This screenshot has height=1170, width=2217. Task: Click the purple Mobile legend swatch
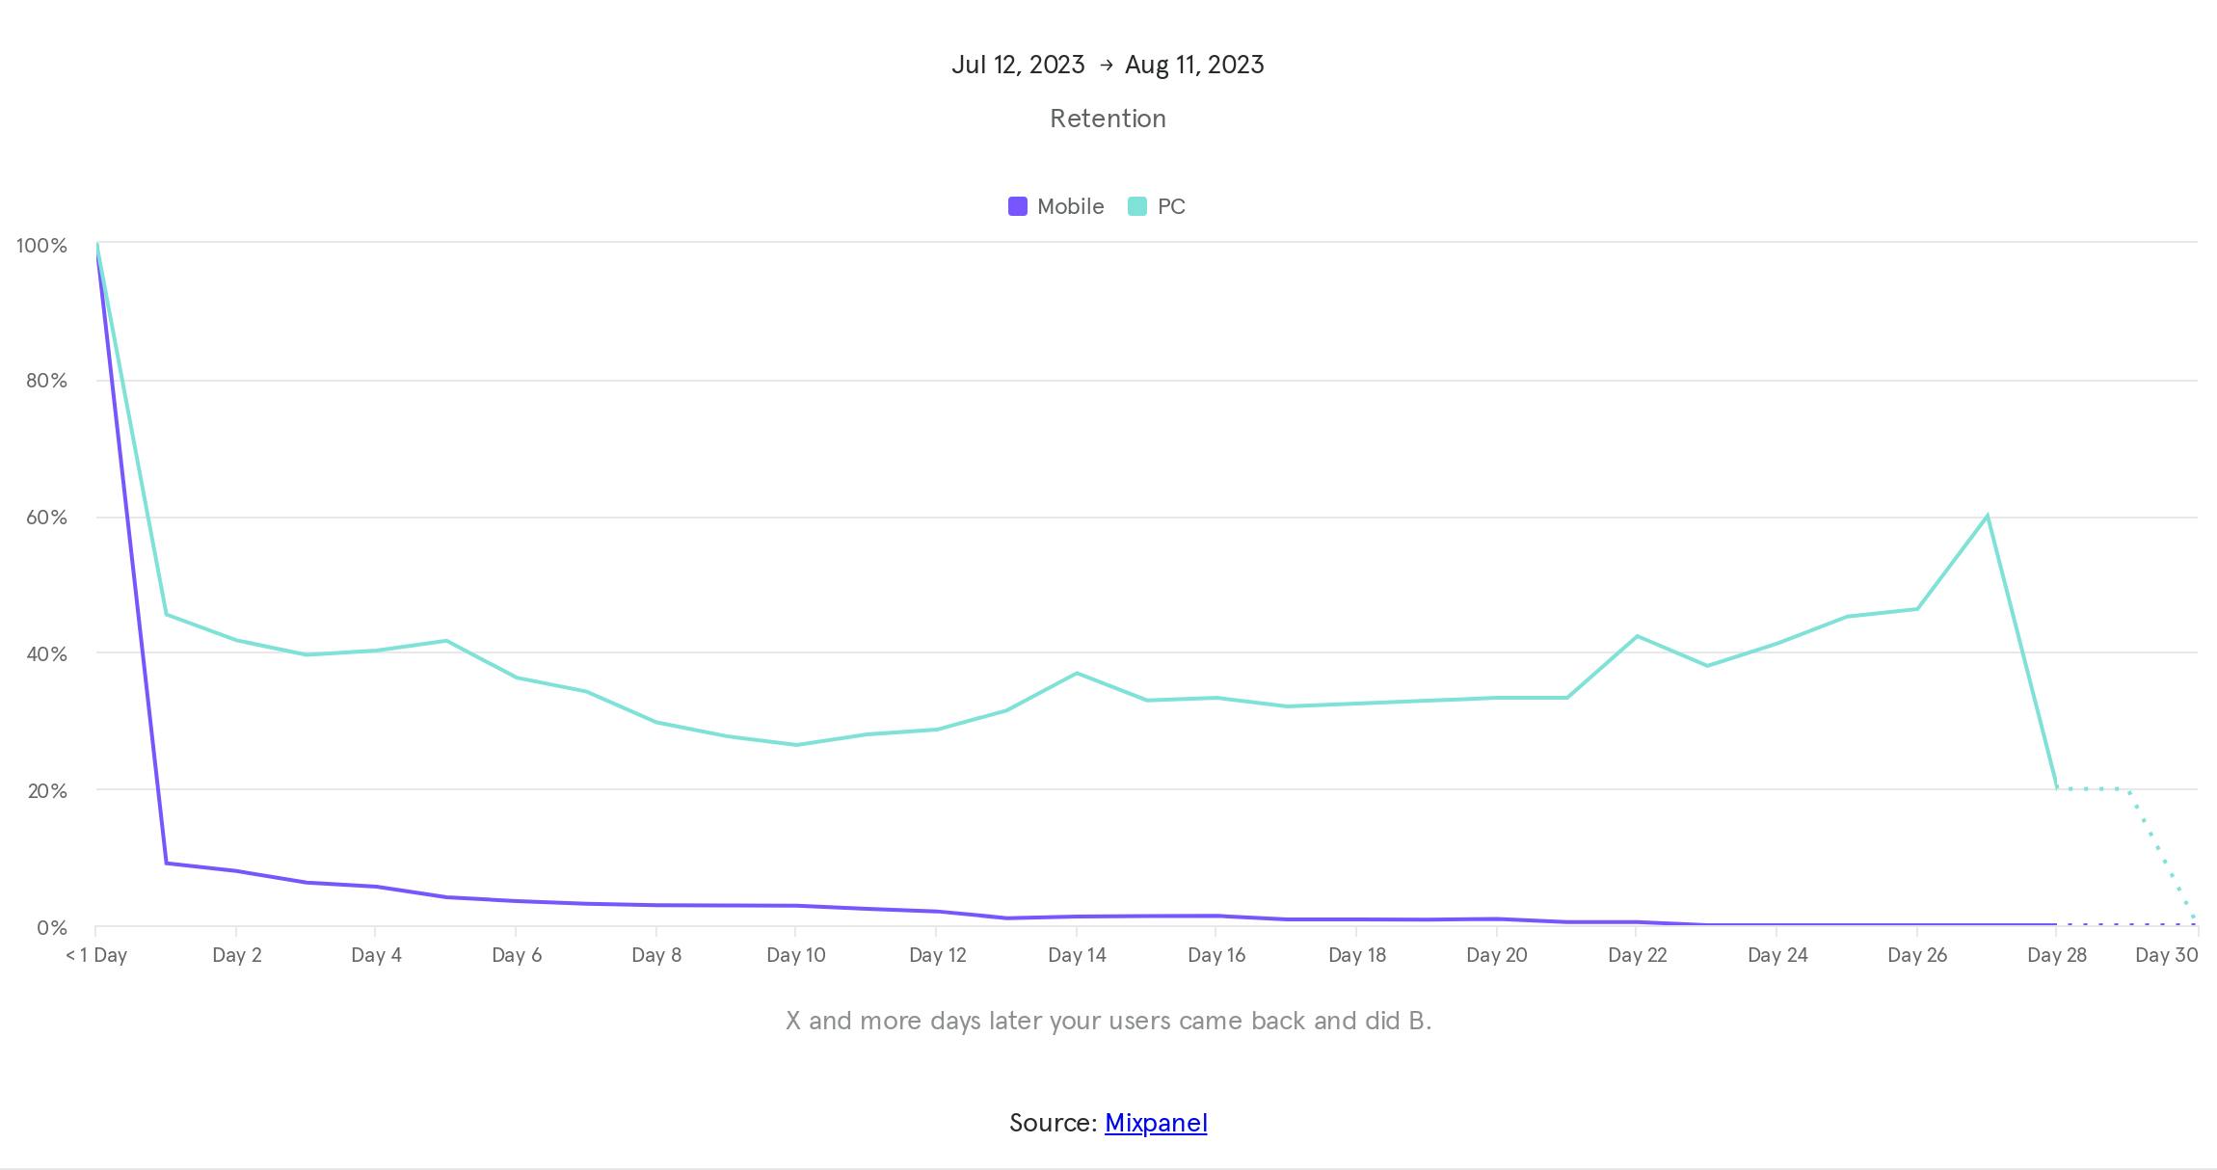point(1017,206)
